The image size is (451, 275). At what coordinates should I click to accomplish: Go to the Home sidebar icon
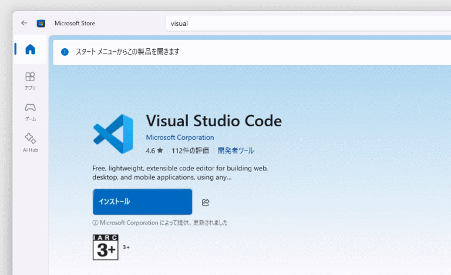[x=30, y=49]
